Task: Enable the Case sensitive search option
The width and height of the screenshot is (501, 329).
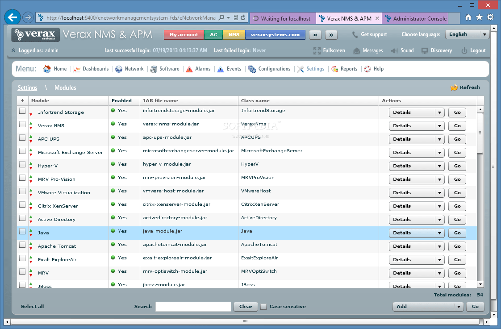Action: coord(263,307)
